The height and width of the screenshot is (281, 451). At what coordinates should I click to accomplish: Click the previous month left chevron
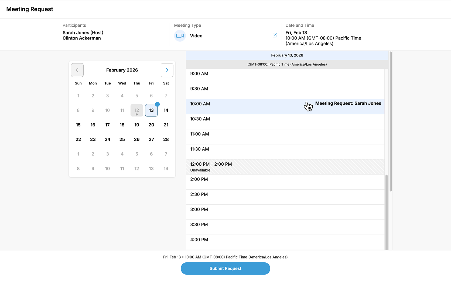coord(77,70)
